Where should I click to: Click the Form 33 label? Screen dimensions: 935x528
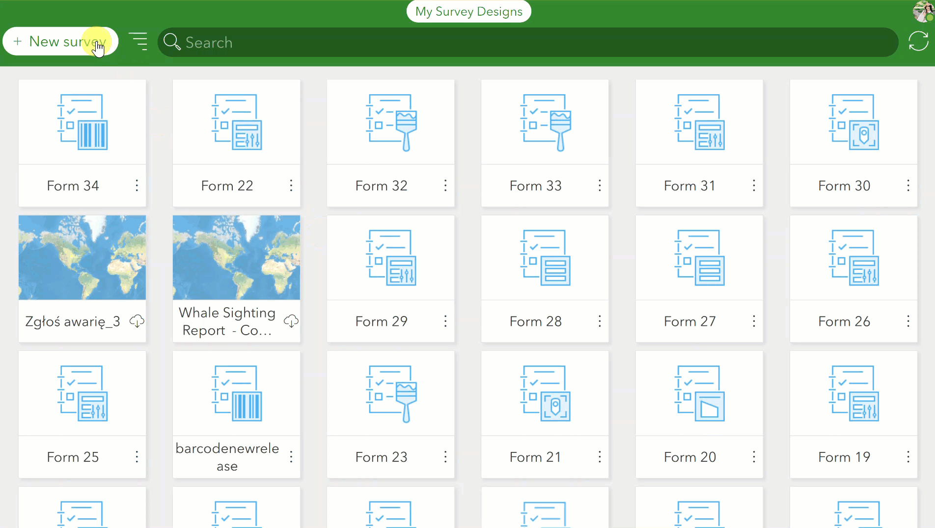click(x=535, y=185)
